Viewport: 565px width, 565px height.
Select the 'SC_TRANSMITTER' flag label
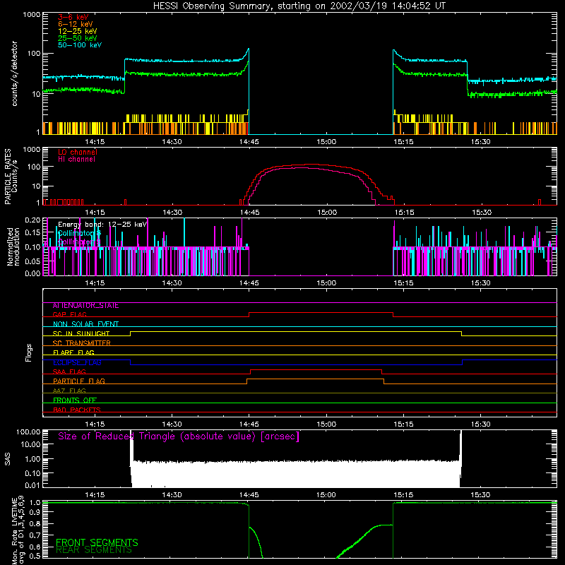pyautogui.click(x=81, y=343)
